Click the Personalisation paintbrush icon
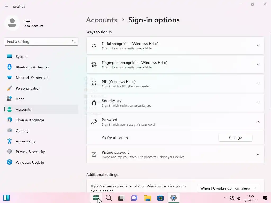 click(x=10, y=88)
